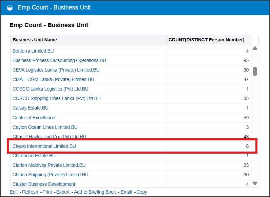Click the vertical scrollbar thumb
This screenshot has height=197, width=270.
[255, 71]
